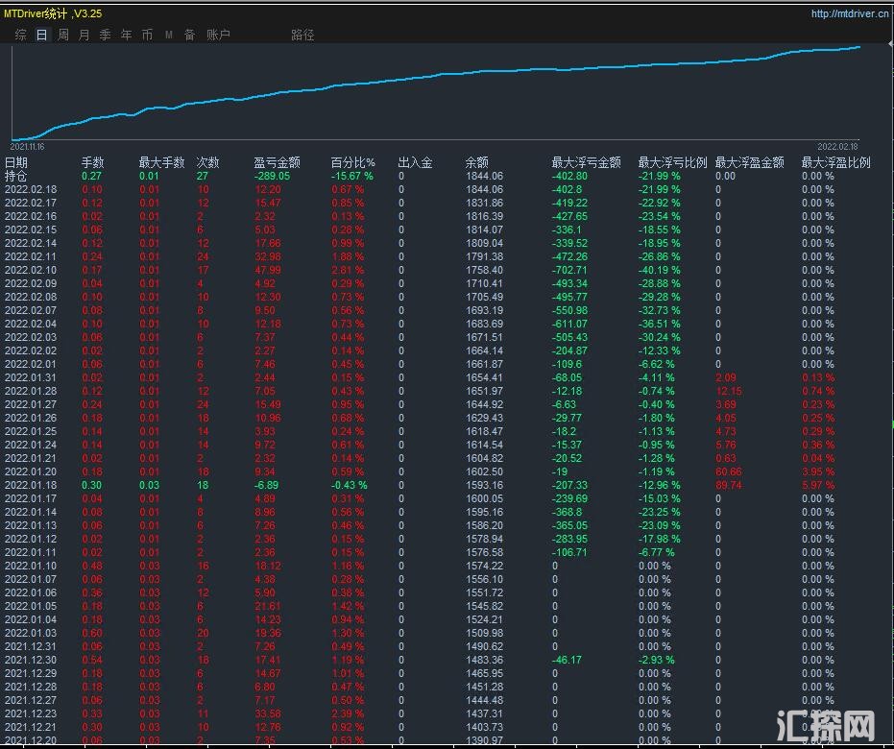Click floating profit 12.15 on 2022.01.28

[729, 391]
